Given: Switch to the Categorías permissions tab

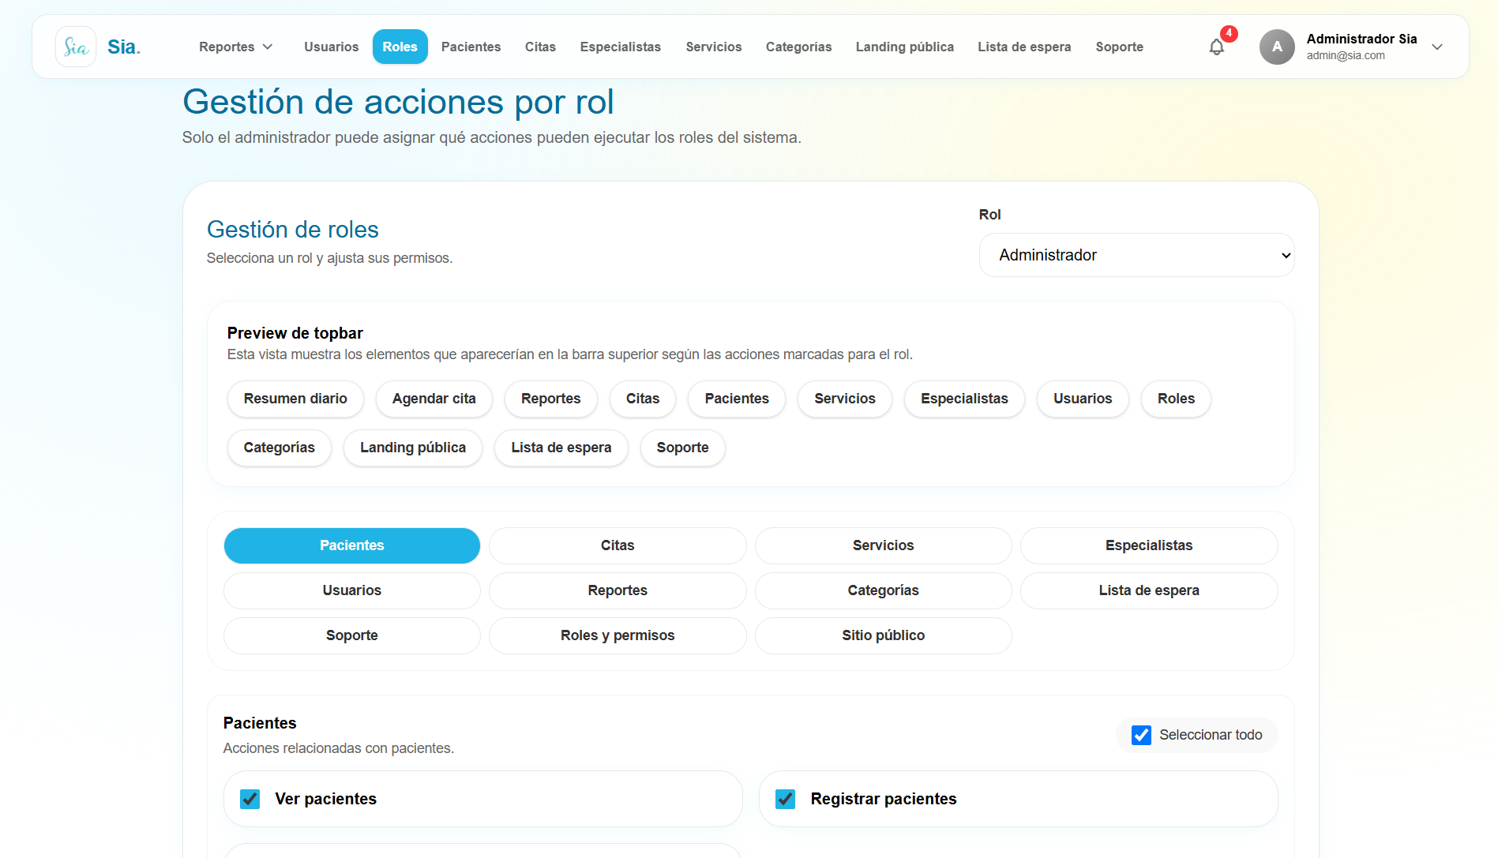Looking at the screenshot, I should click(x=884, y=590).
